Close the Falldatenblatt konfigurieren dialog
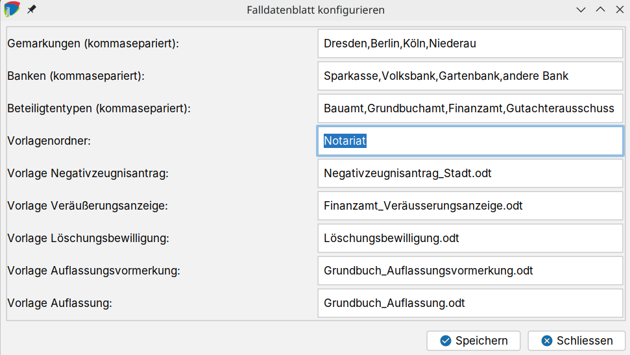Screen dimensions: 630x355 click(x=620, y=10)
